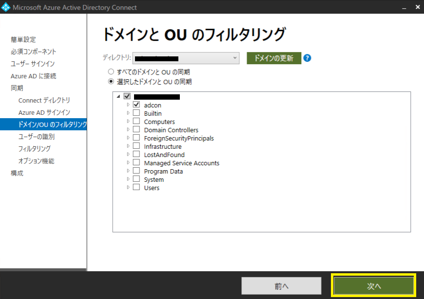Collapse the root domain tree node
Viewport: 424px width, 299px height.
[118, 96]
